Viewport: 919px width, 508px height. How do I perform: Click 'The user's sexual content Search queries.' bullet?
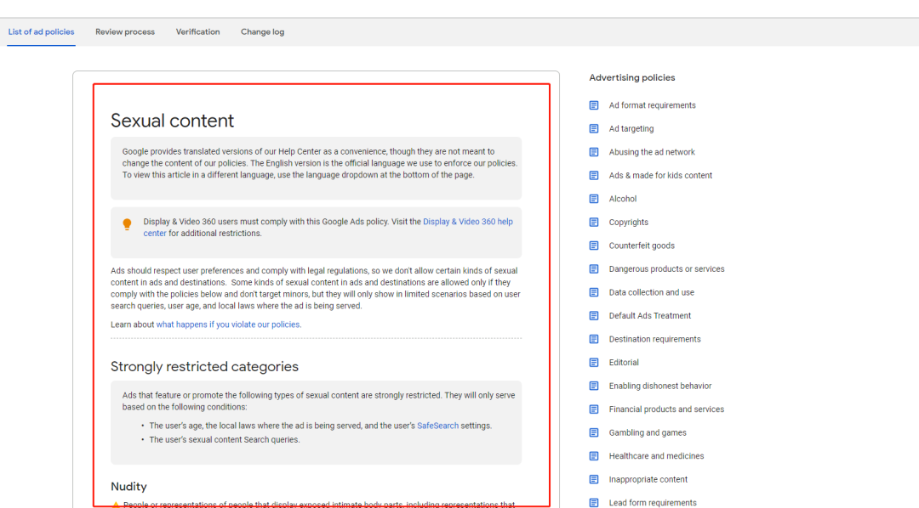(225, 440)
